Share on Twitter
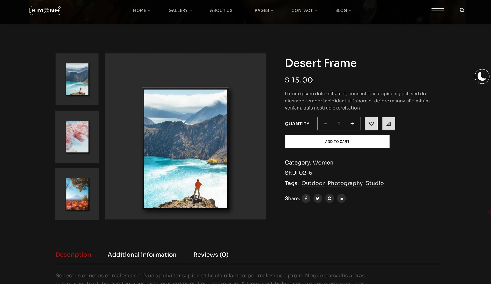 point(318,199)
